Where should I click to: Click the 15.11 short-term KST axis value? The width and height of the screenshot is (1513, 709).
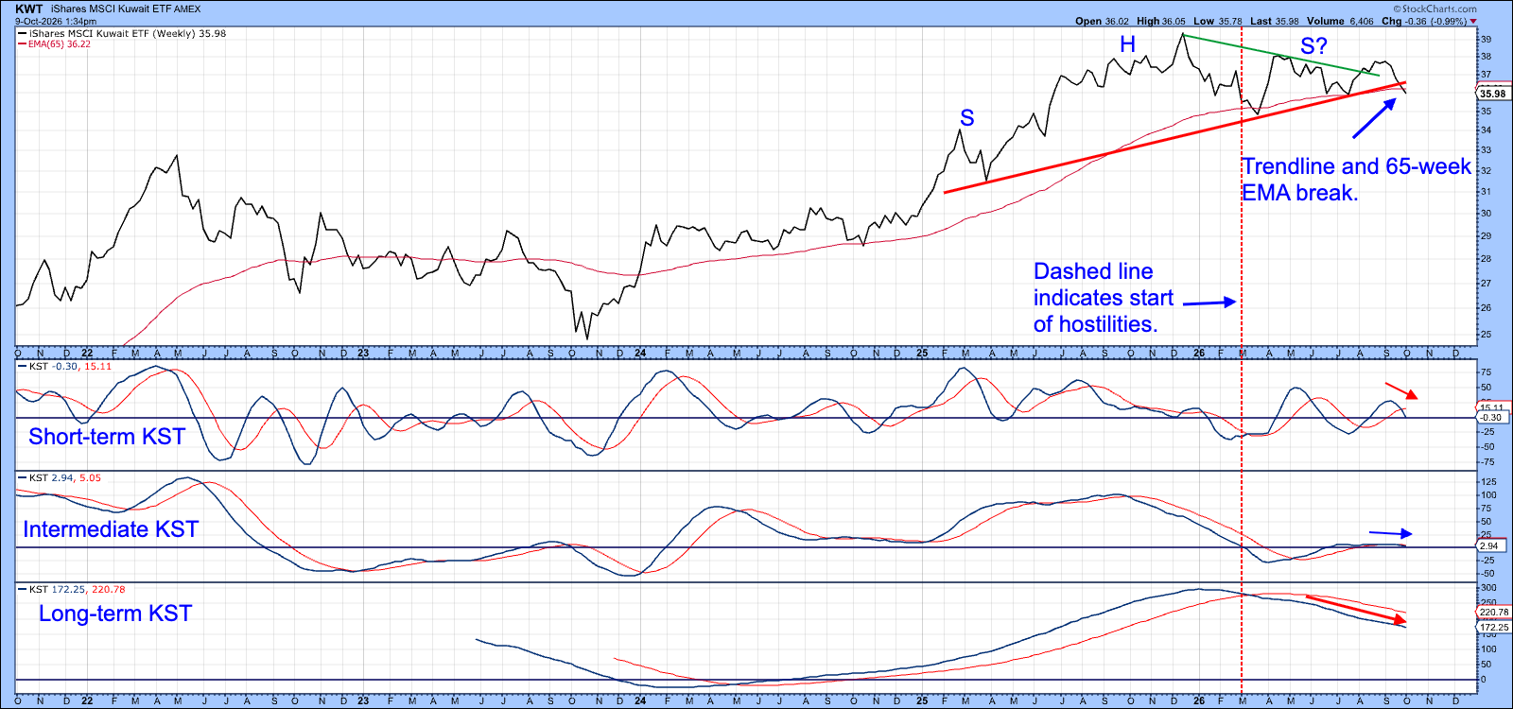1492,407
